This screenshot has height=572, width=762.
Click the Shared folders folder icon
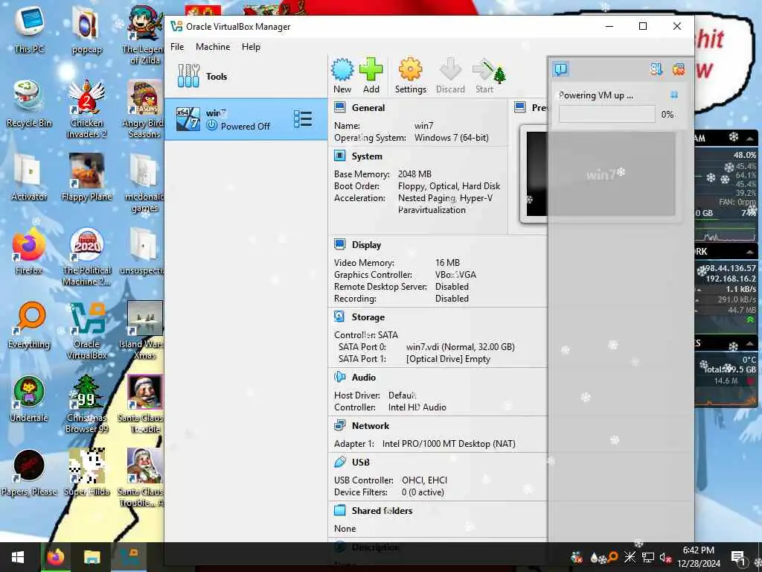[339, 510]
